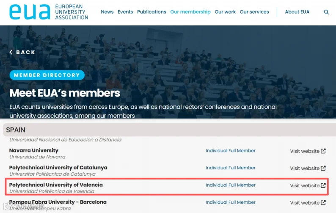336x213 pixels.
Task: Click external link icon for Catalunya university
Action: click(323, 168)
